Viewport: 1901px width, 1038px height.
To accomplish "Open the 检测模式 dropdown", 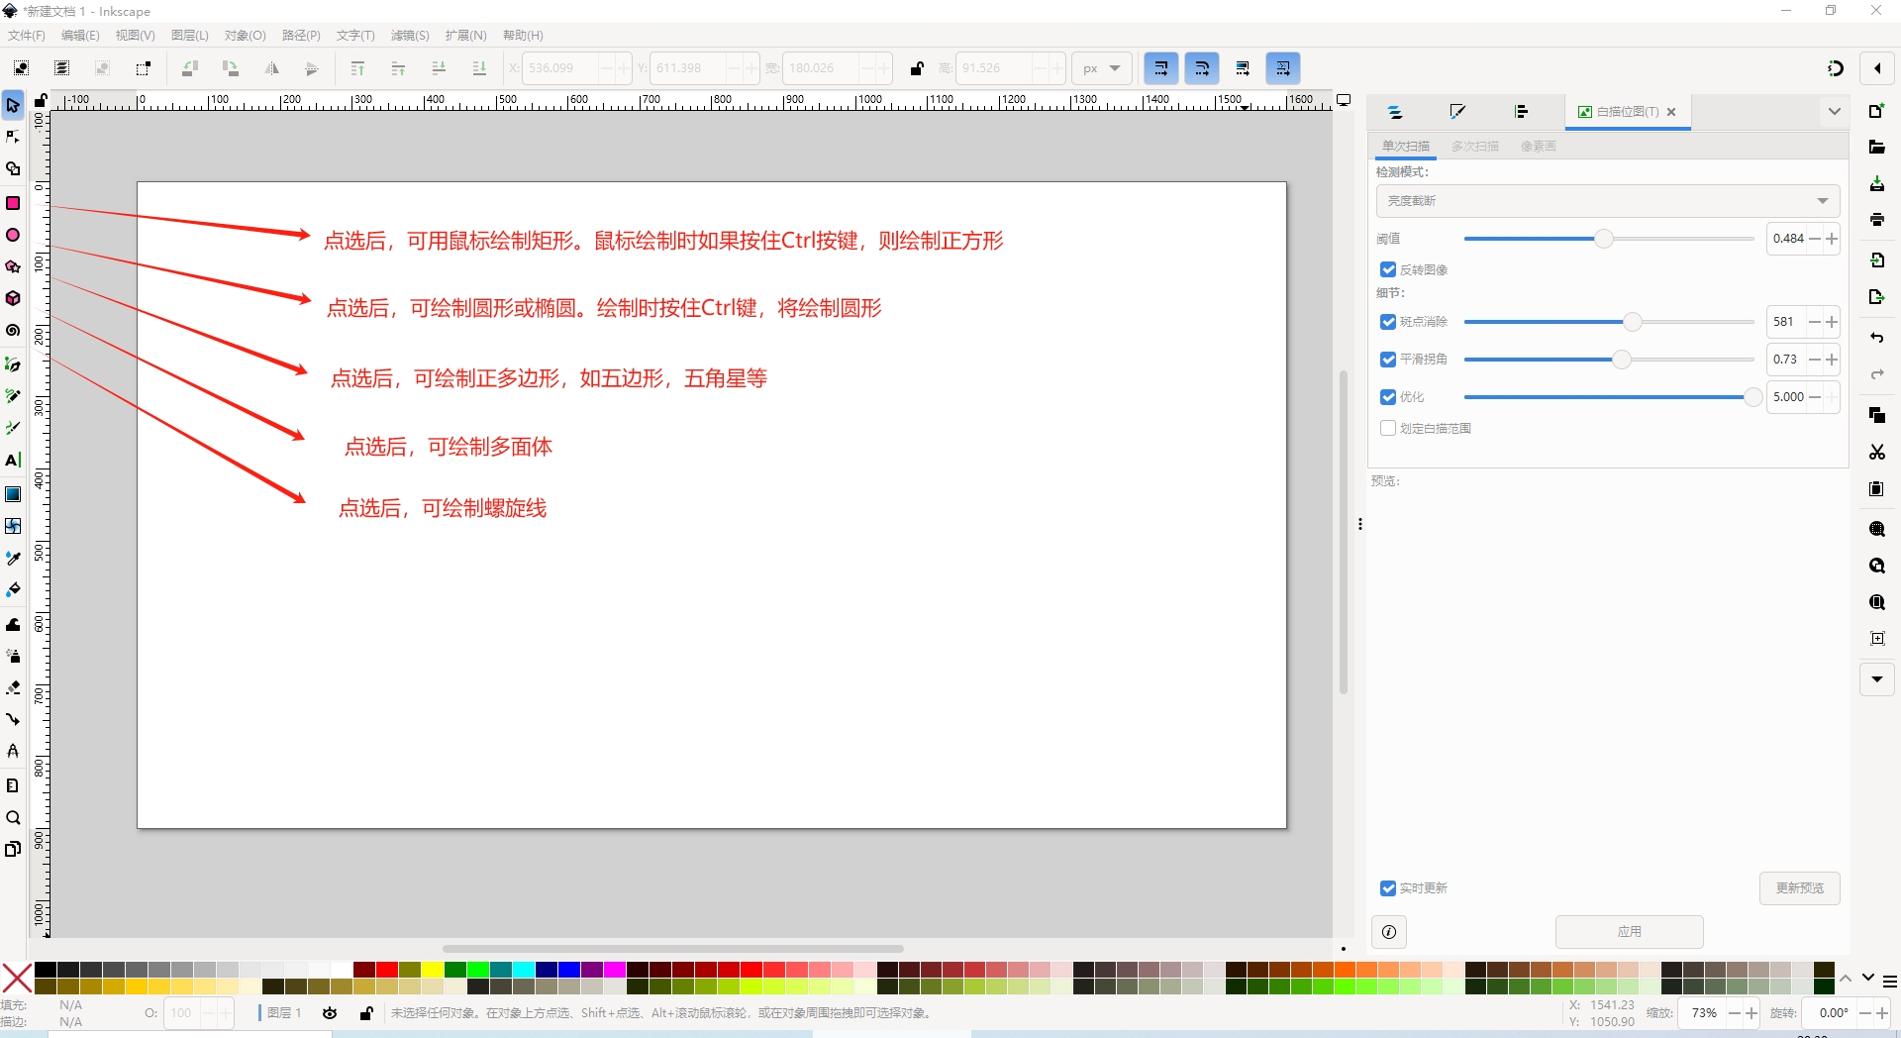I will pos(1607,201).
